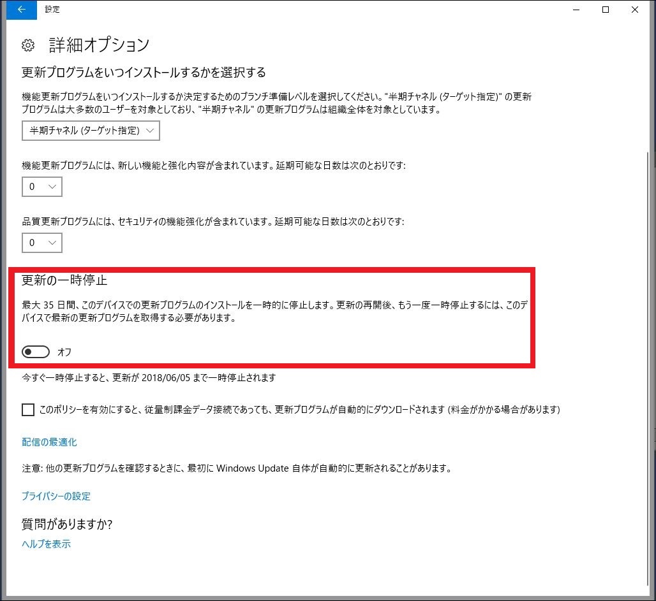Screen dimensions: 656x601
Task: Expand quality update deferral days dropdown
Action: pos(42,243)
